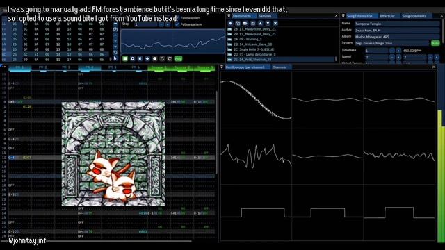Toggle the metronome bell icon
This screenshot has width=445, height=250.
pyautogui.click(x=162, y=58)
